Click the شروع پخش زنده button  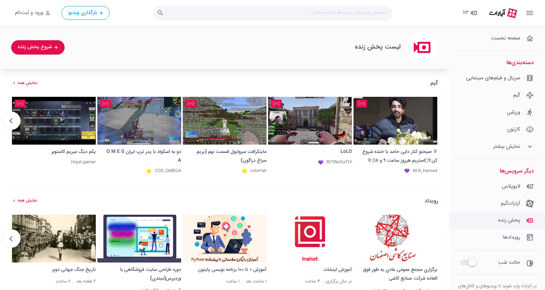click(38, 47)
